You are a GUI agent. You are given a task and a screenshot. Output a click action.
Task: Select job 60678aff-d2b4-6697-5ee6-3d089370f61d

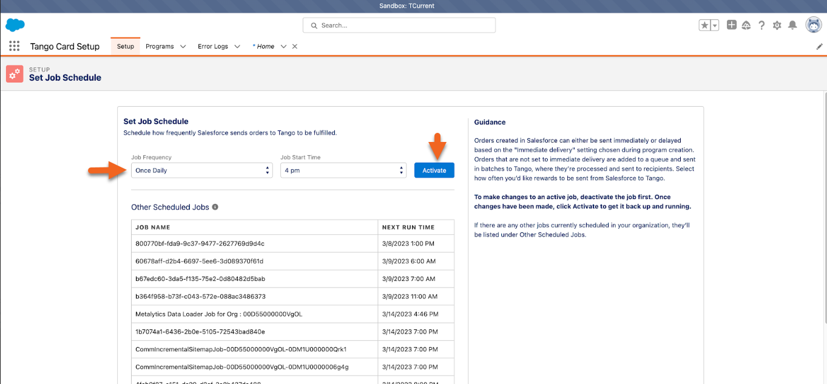(x=200, y=261)
